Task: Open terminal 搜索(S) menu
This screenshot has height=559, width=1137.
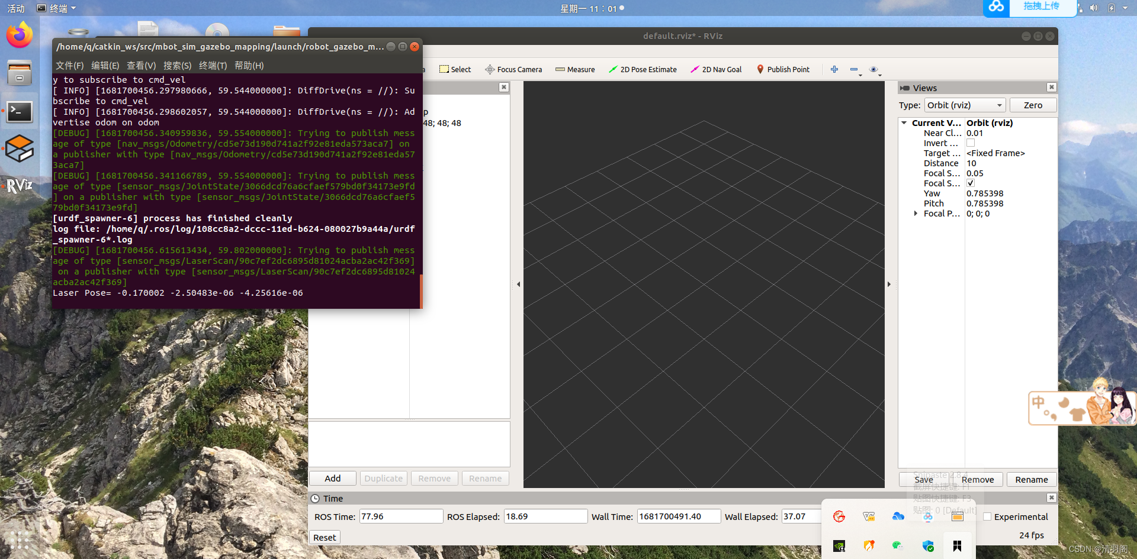Action: point(178,66)
